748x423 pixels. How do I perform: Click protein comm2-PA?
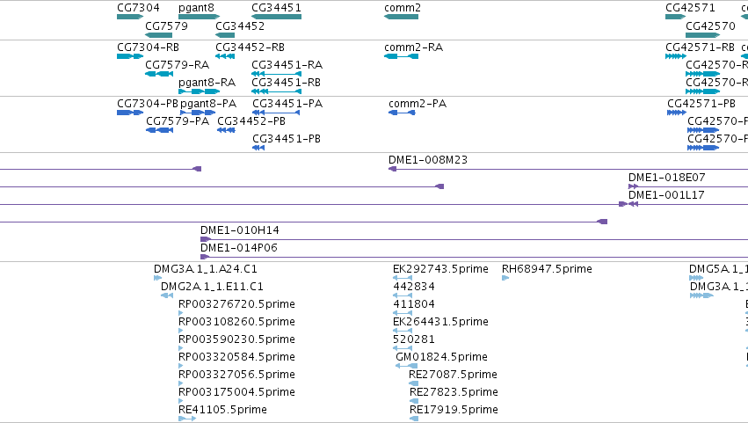click(x=418, y=104)
